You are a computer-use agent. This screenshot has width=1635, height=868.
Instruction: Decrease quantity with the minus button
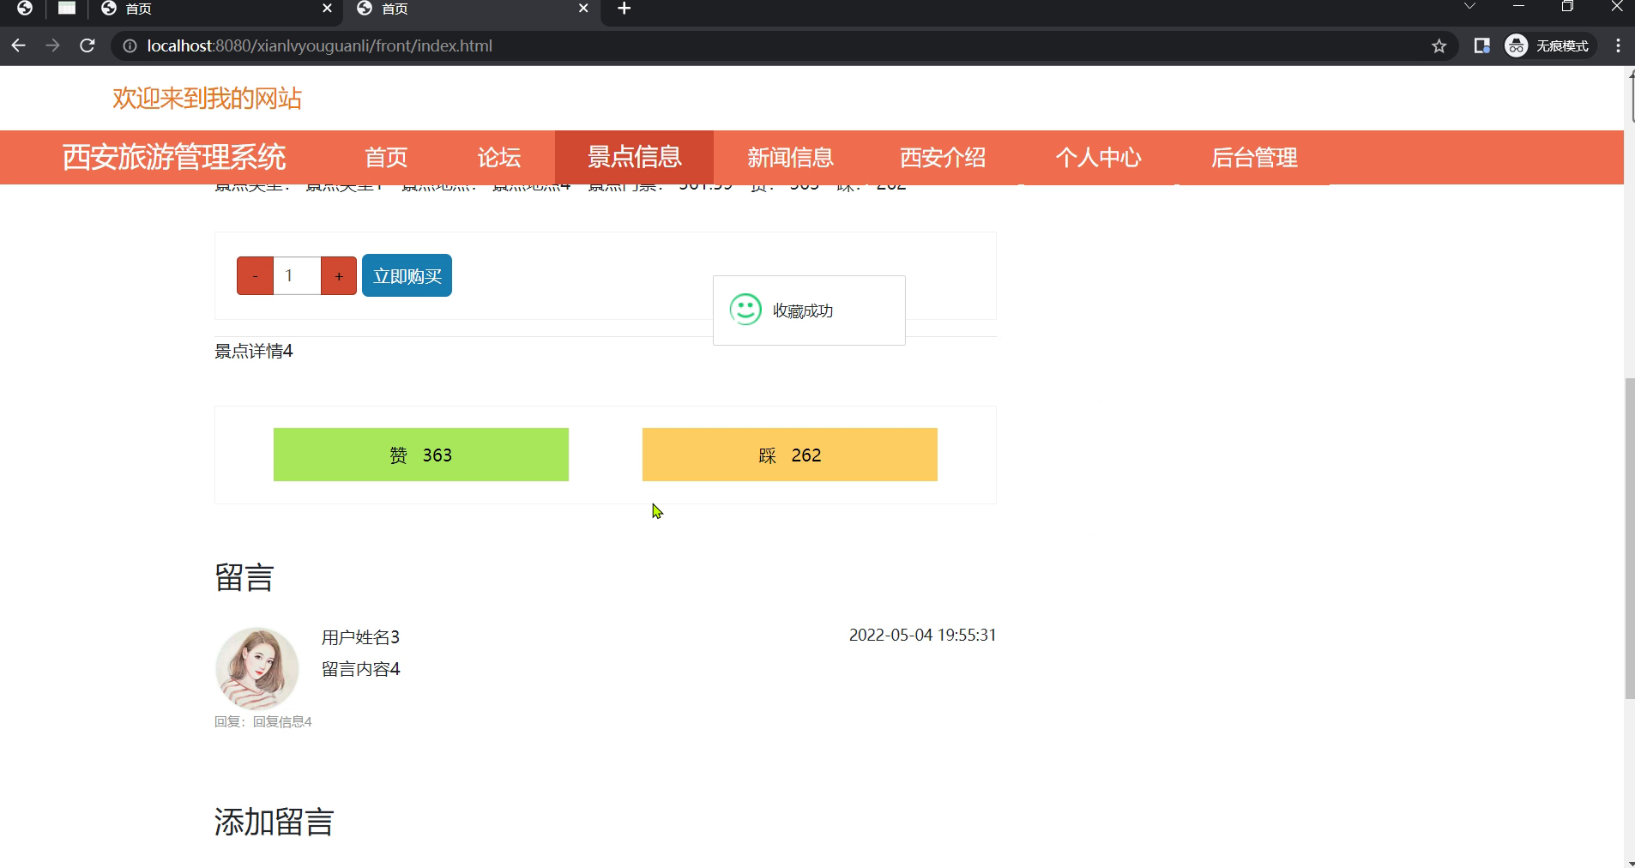(x=255, y=276)
